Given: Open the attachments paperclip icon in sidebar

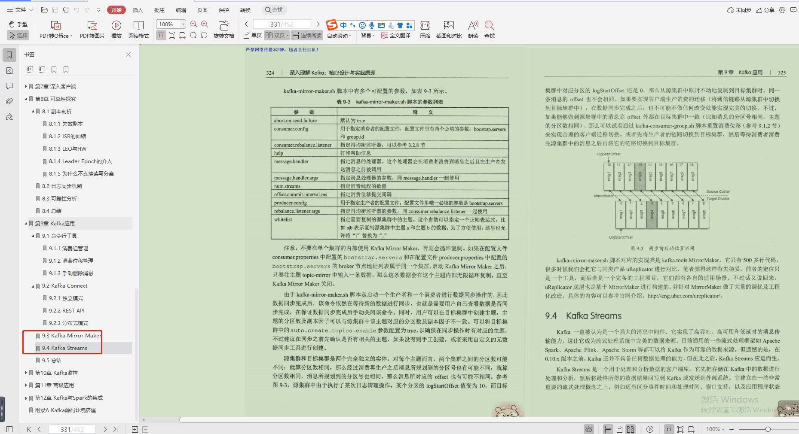Looking at the screenshot, I should (x=9, y=101).
